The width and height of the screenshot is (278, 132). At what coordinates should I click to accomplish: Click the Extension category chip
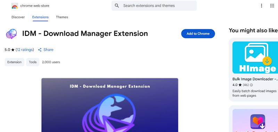point(14,62)
